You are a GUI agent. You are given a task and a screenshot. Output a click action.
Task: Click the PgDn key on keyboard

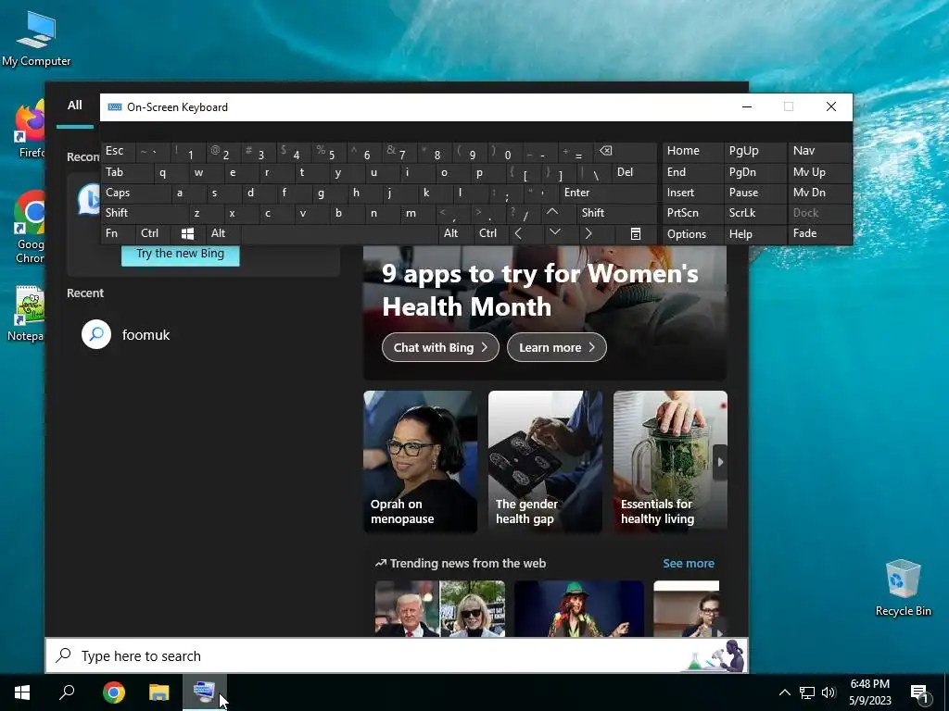pos(754,172)
